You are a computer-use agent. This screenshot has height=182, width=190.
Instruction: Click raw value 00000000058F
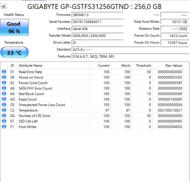pos(170,83)
